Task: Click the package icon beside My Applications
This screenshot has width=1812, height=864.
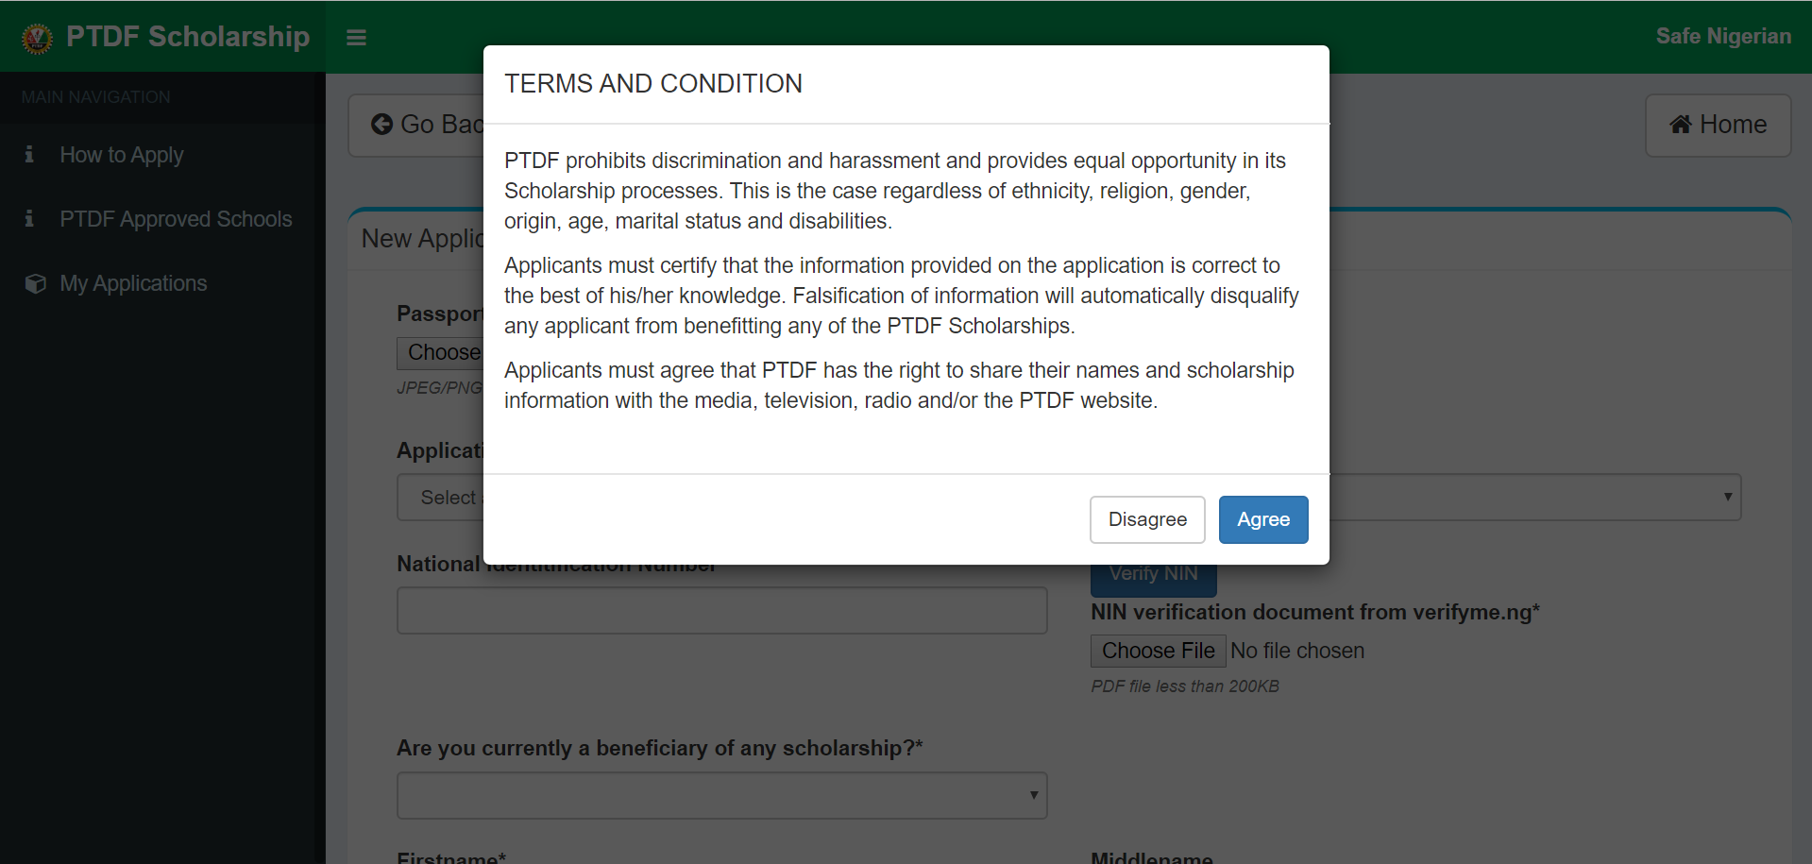Action: click(34, 282)
